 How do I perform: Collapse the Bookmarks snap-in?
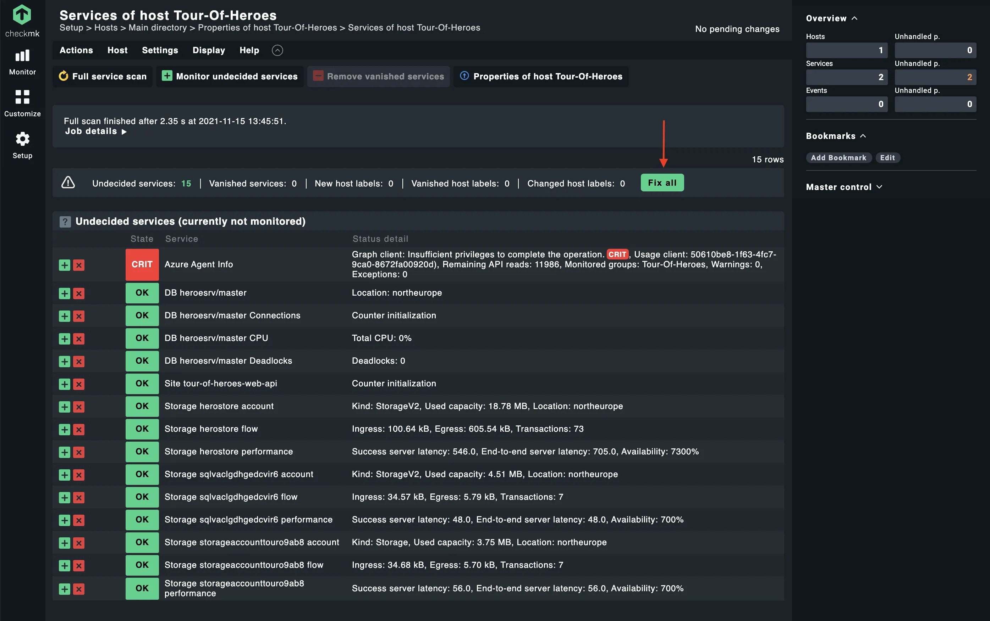tap(836, 136)
